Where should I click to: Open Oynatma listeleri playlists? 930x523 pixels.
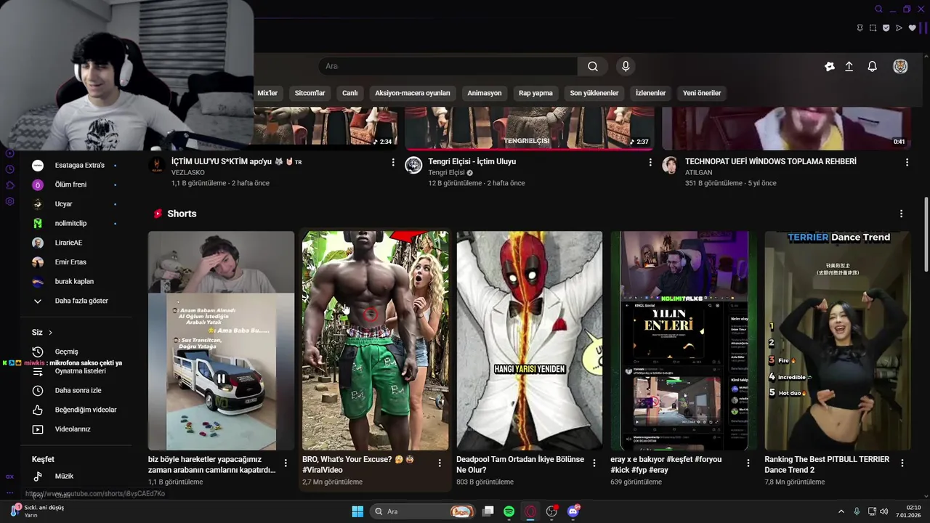80,371
